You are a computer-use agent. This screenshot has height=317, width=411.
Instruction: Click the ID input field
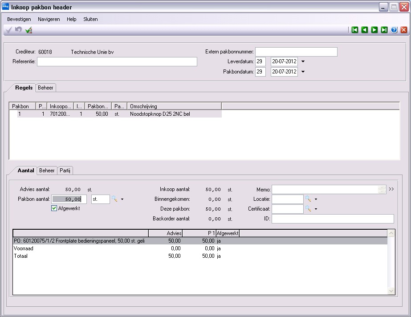pos(333,219)
